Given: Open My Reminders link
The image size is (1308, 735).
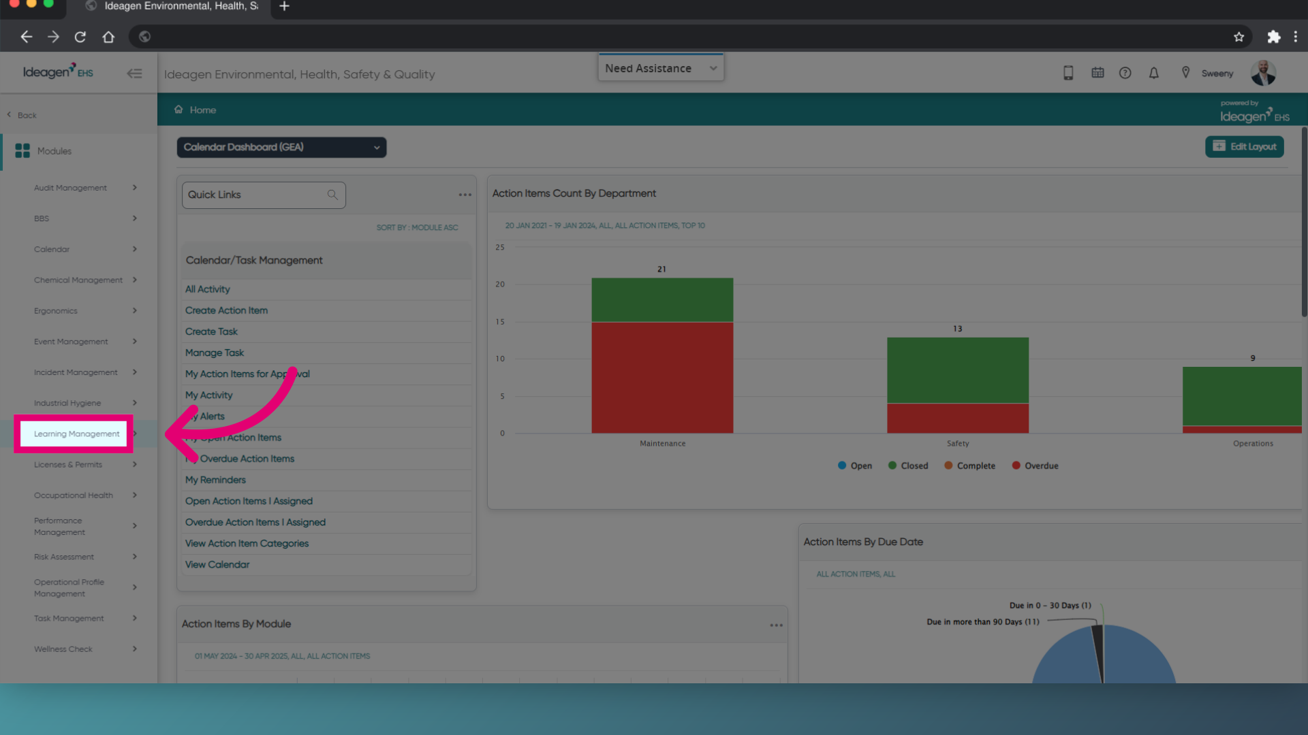Looking at the screenshot, I should pos(215,480).
